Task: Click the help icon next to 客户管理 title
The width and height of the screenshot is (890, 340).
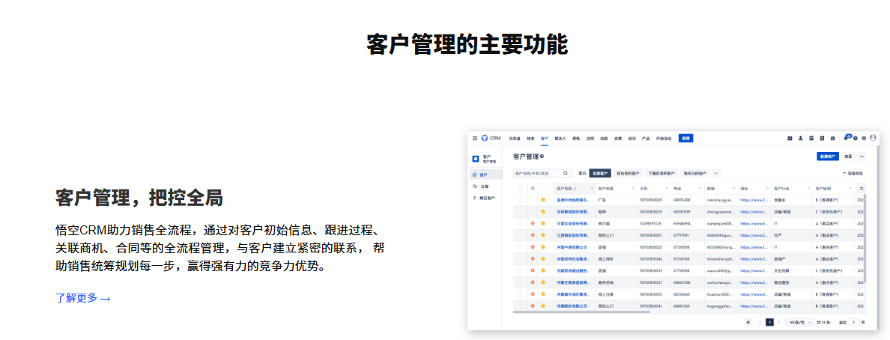Action: [542, 156]
